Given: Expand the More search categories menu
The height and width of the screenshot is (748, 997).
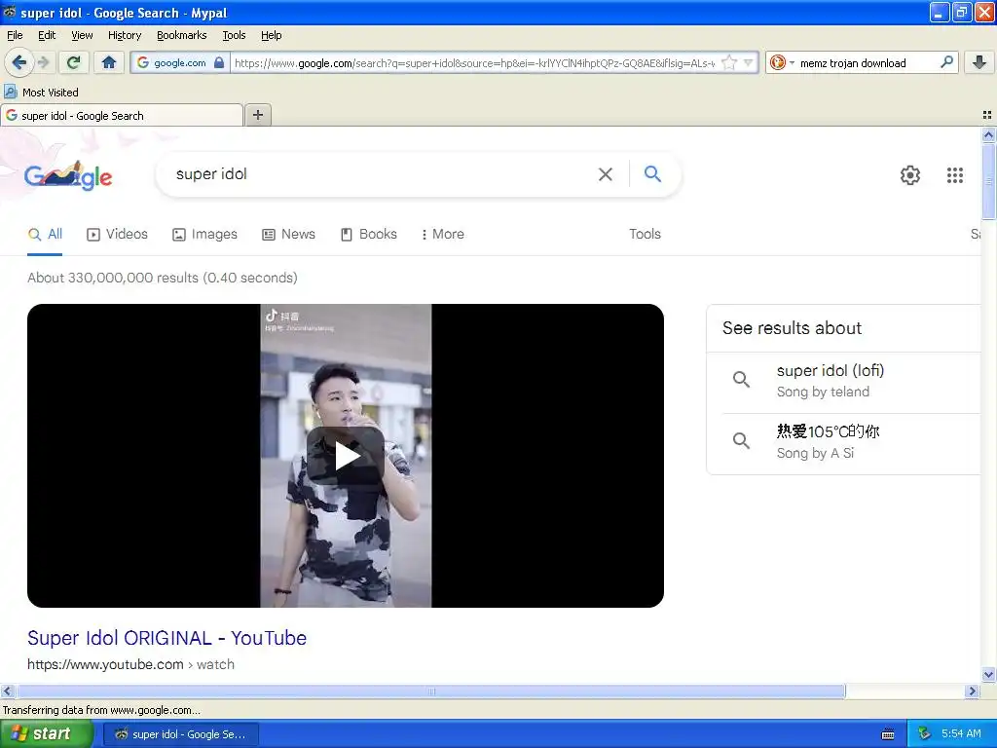Looking at the screenshot, I should (x=443, y=234).
